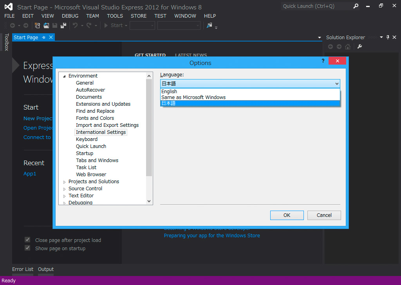
Task: Select Import and Export Settings item
Action: (x=107, y=125)
